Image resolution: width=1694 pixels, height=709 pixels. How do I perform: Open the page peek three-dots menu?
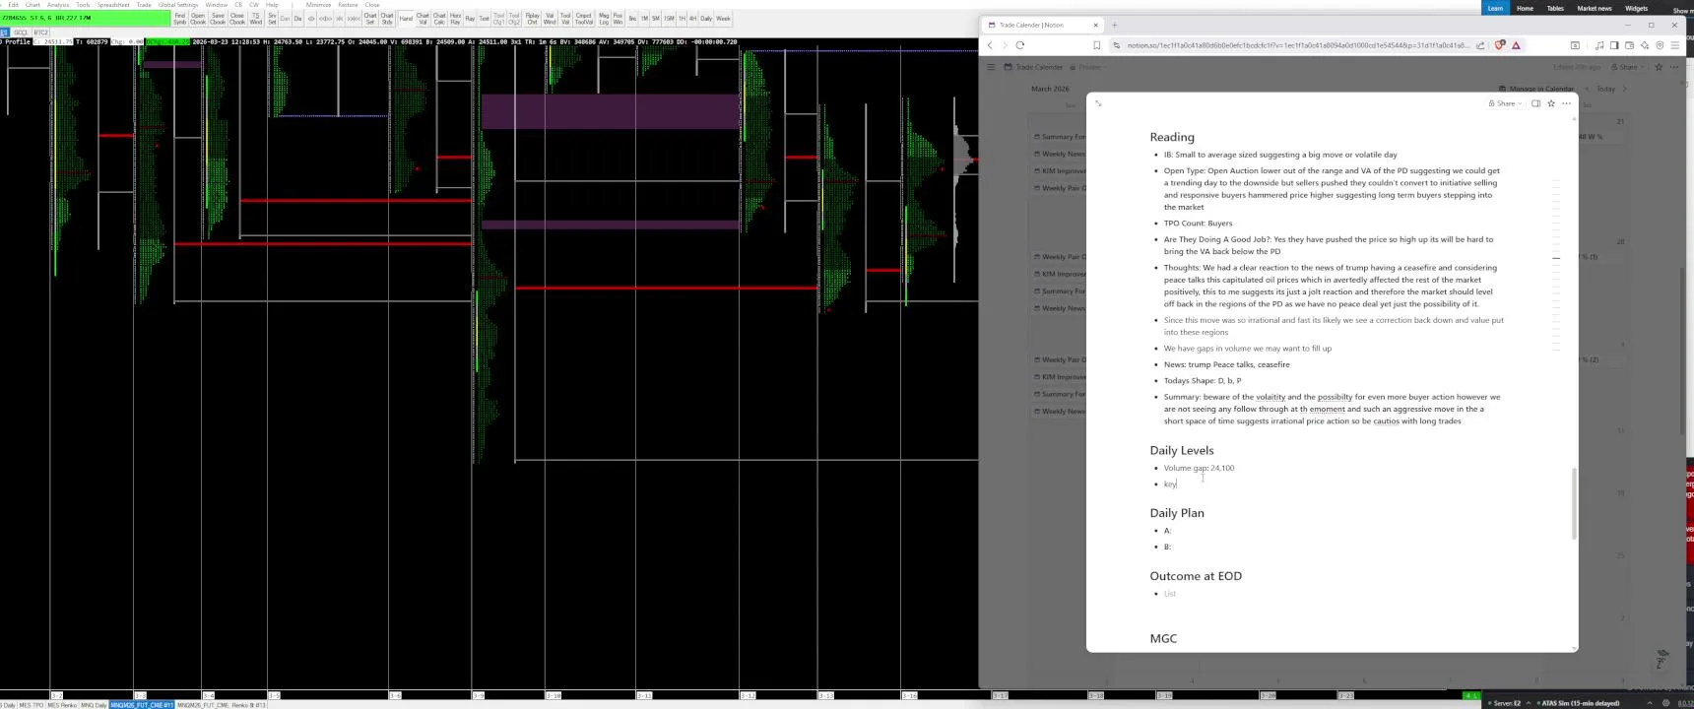tap(1566, 103)
